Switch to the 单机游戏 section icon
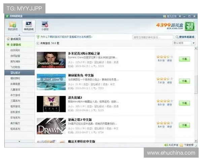The height and width of the screenshot is (161, 202). pyautogui.click(x=29, y=24)
